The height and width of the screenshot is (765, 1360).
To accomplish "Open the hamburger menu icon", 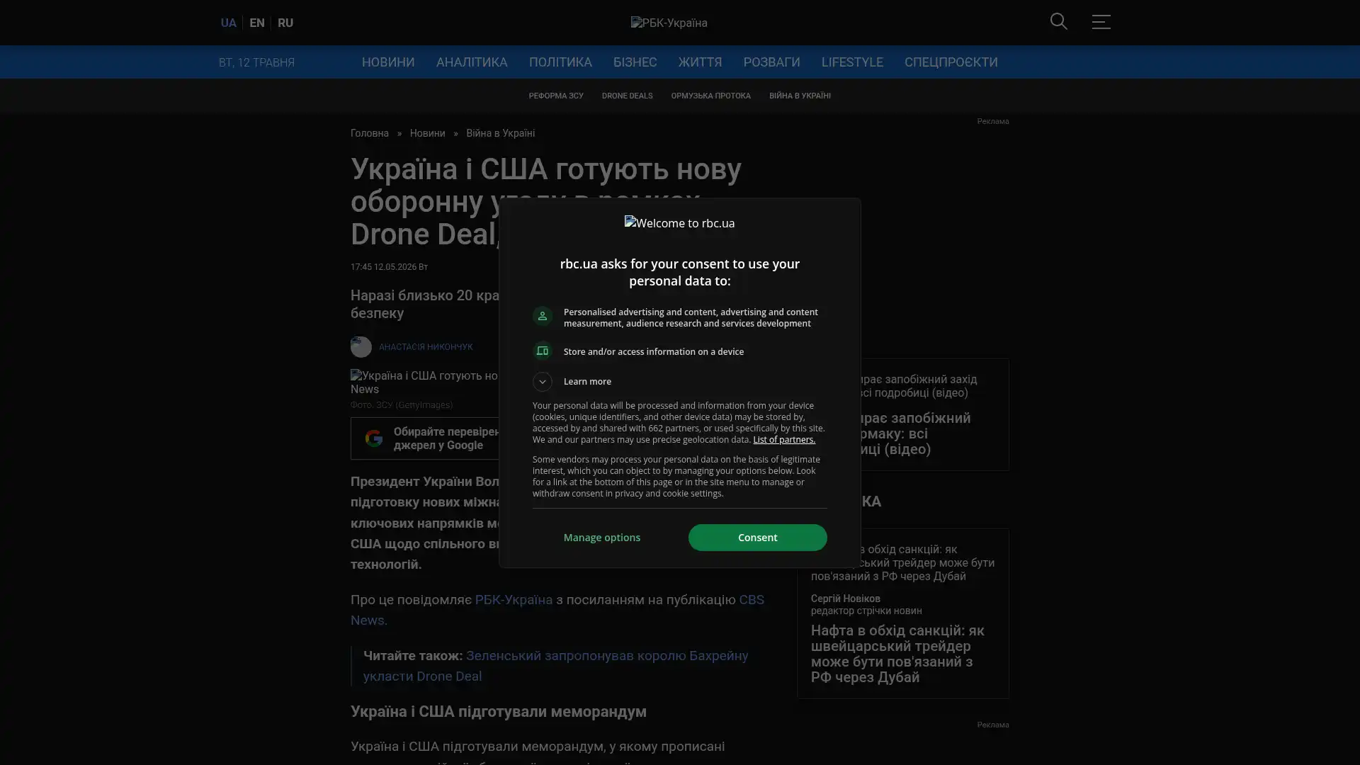I will pos(1101,22).
